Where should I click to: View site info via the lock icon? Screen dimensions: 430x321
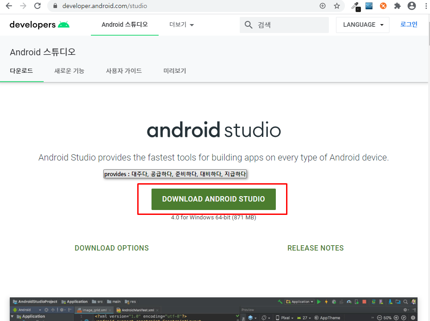(55, 6)
